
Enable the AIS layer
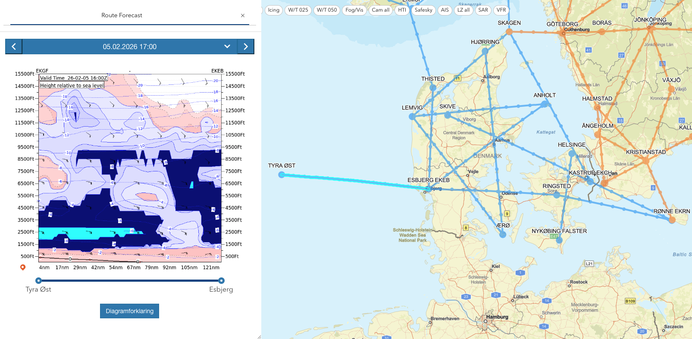[x=445, y=10]
